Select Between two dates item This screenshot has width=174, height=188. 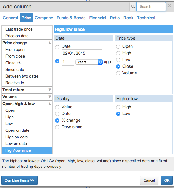[x=22, y=76]
